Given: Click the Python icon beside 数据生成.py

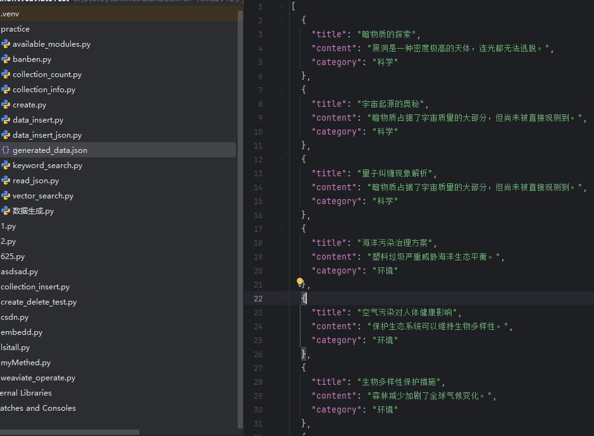Looking at the screenshot, I should [6, 211].
